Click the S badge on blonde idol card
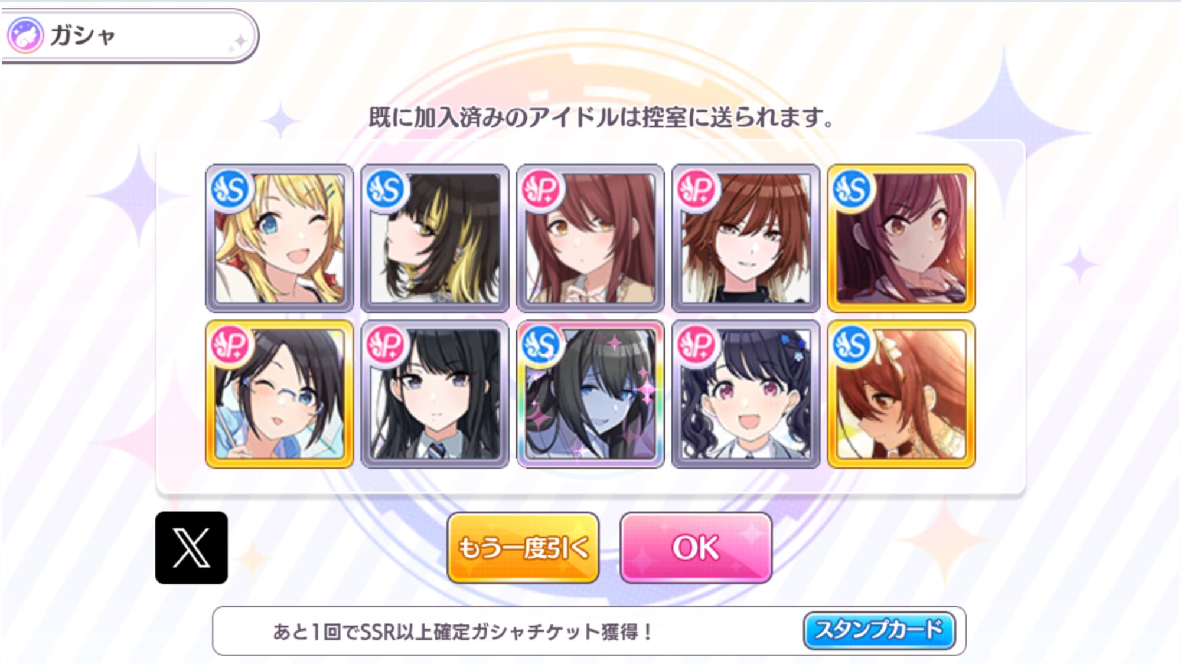 (x=230, y=189)
